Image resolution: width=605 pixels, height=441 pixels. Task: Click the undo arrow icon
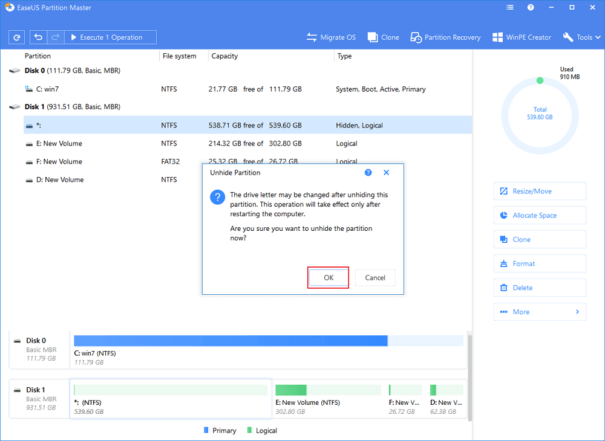click(38, 37)
